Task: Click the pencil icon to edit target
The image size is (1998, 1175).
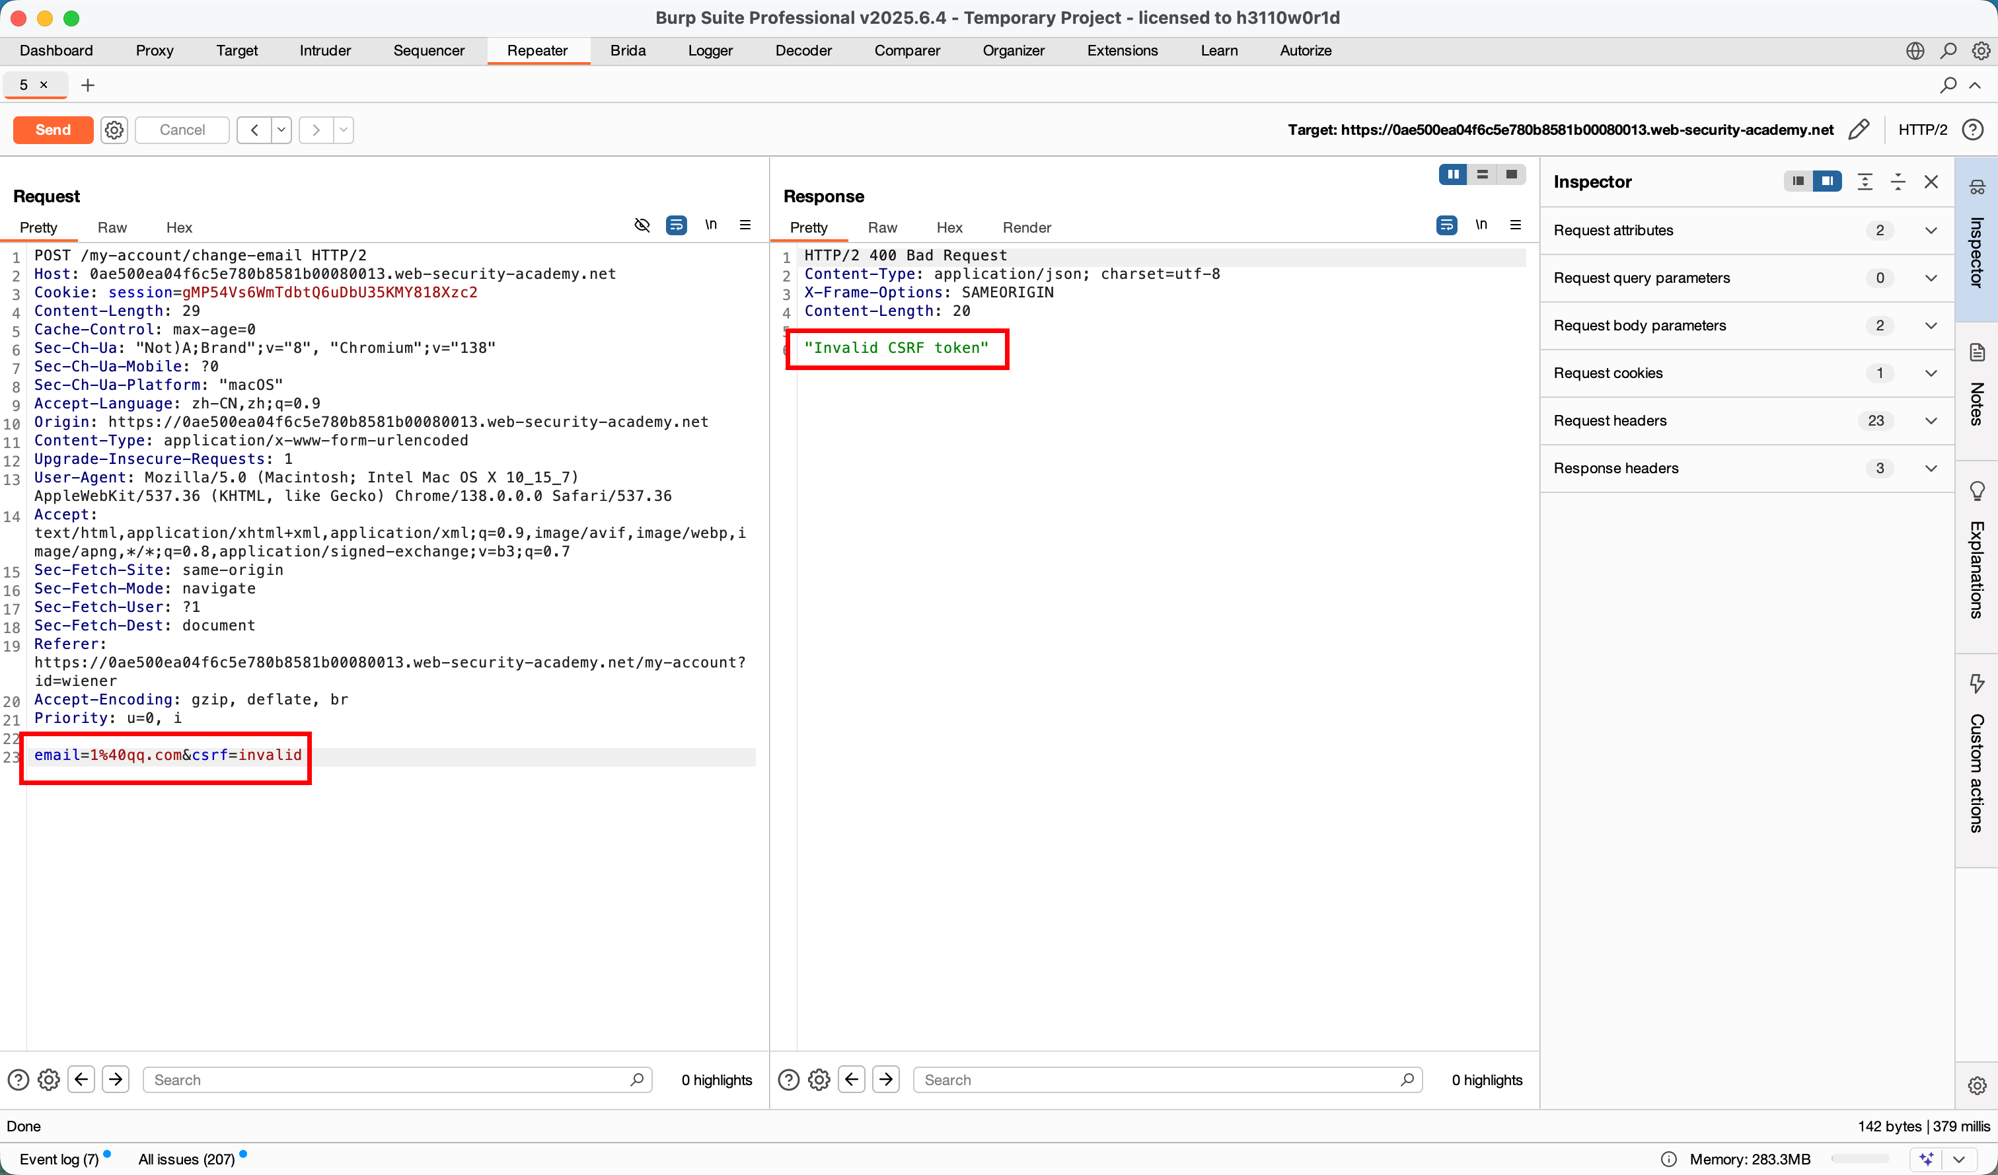Action: tap(1859, 130)
